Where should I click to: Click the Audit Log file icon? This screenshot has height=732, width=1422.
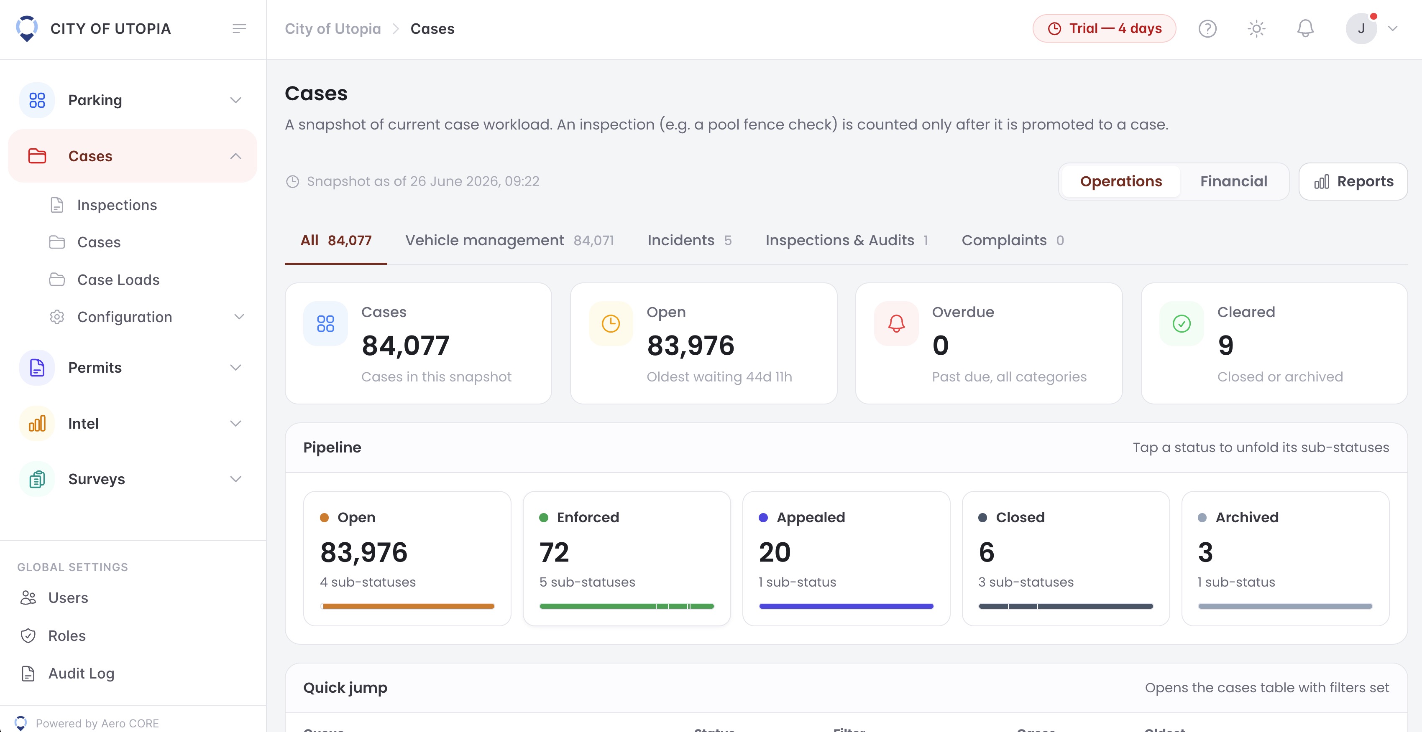point(28,674)
